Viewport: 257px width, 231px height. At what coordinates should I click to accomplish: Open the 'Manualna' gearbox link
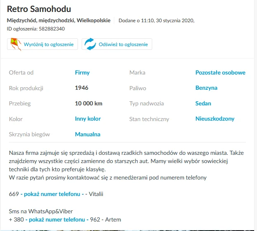[x=87, y=134]
